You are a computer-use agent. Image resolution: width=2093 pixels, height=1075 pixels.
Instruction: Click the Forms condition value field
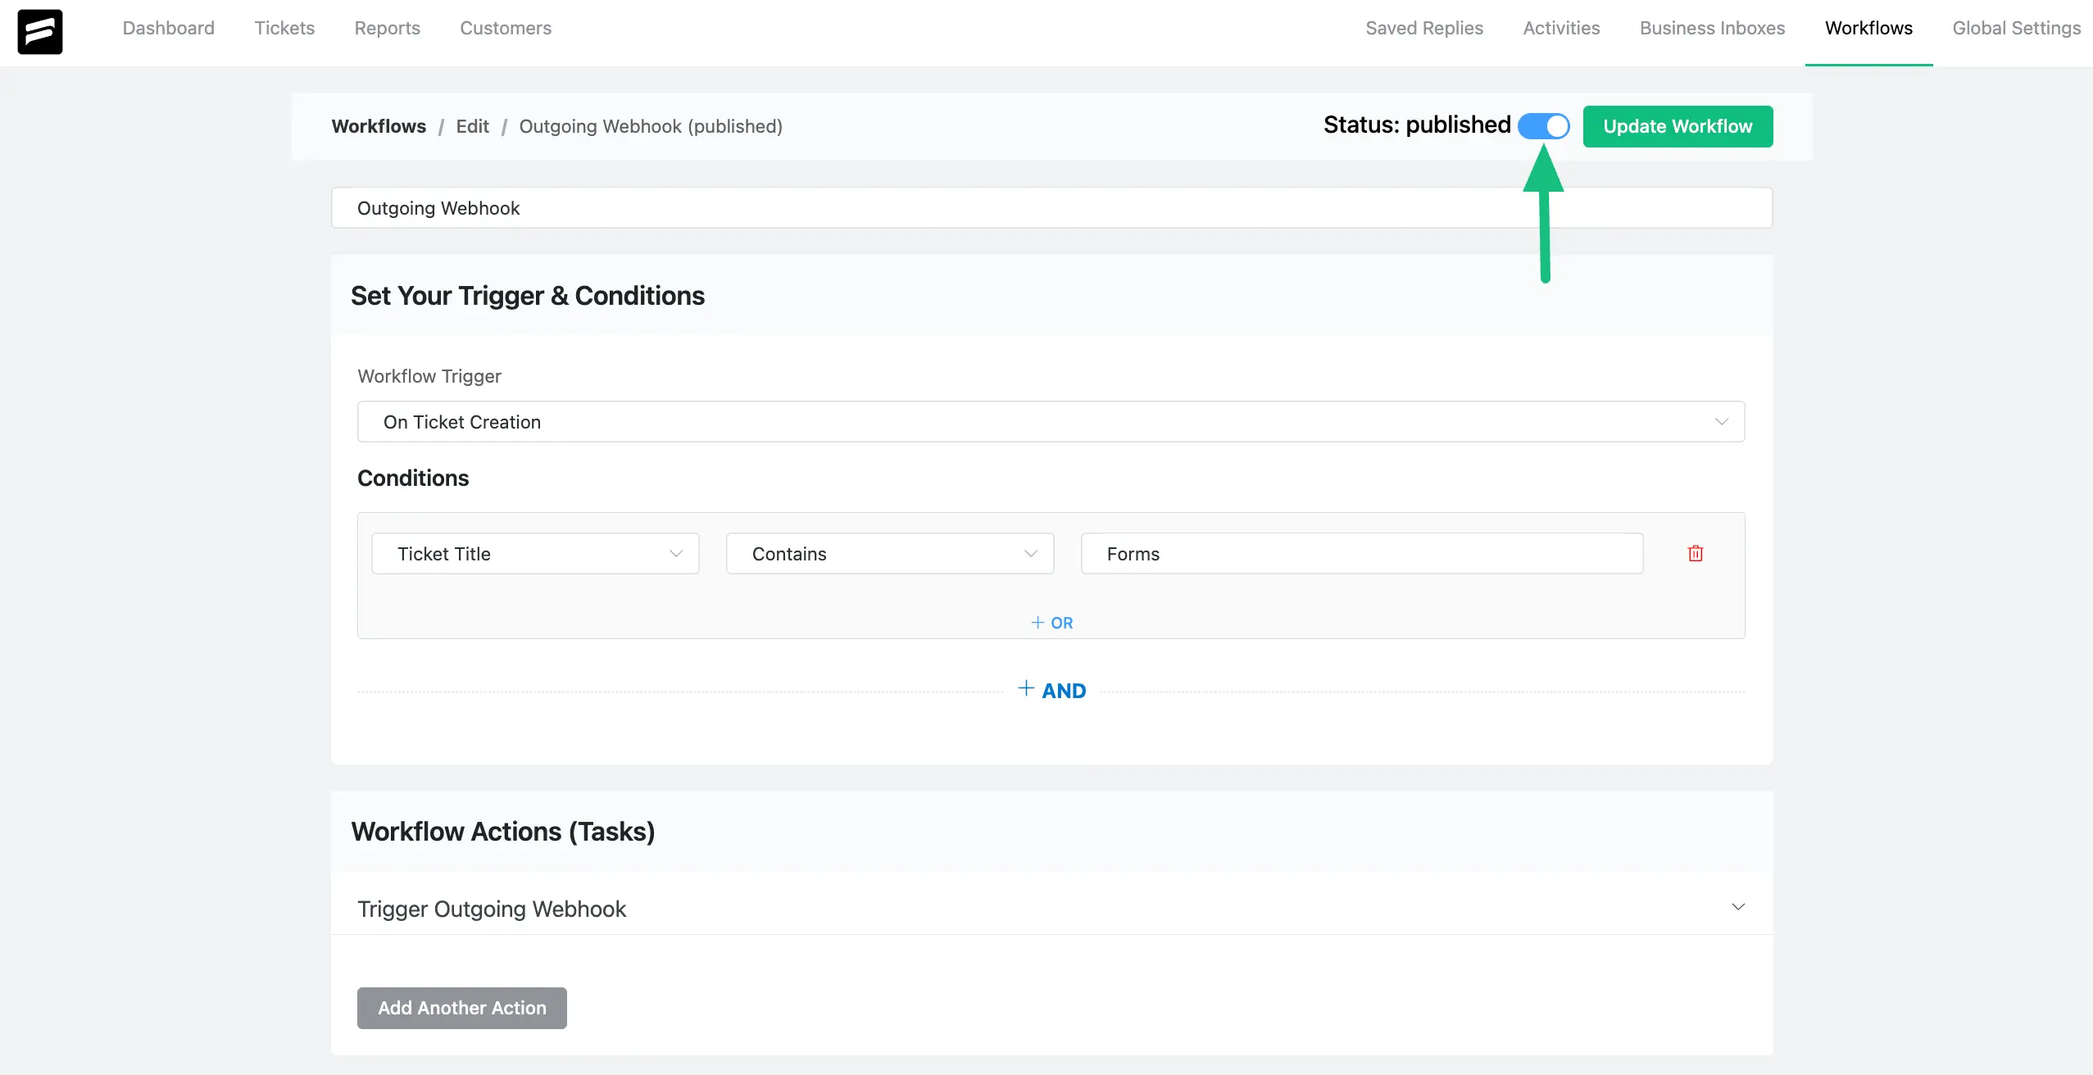tap(1362, 554)
